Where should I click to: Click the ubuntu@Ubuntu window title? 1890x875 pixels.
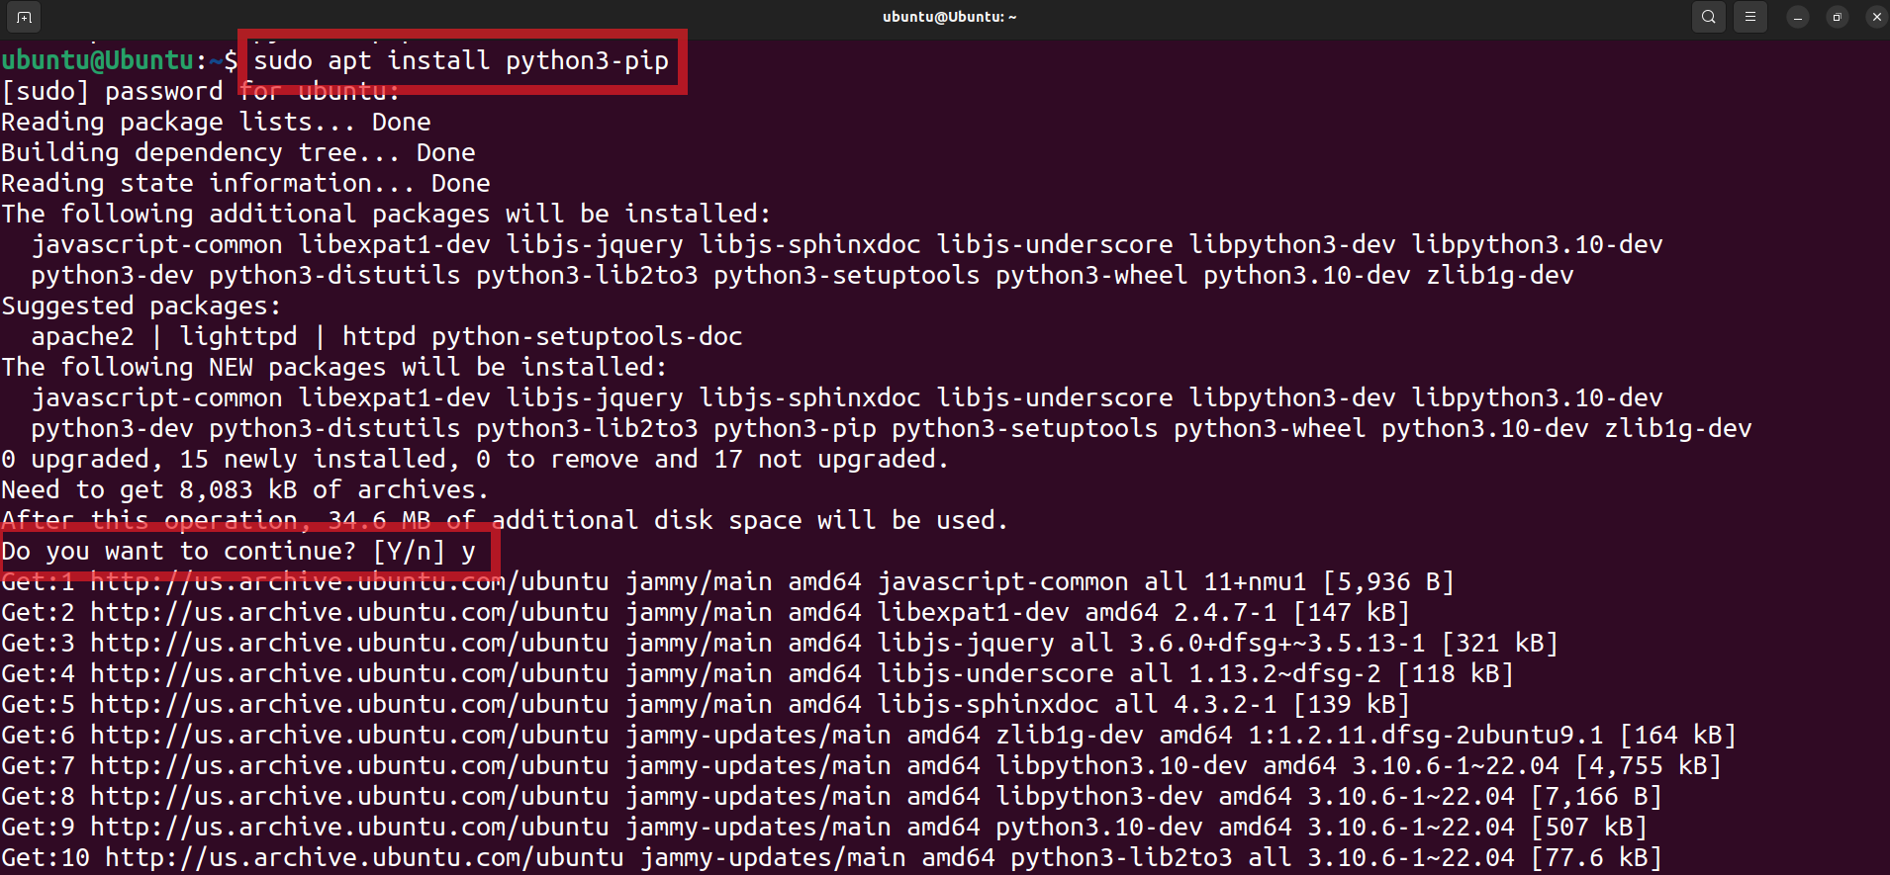949,17
